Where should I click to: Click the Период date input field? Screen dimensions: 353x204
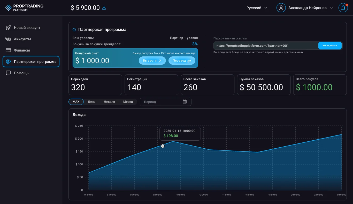click(x=166, y=102)
